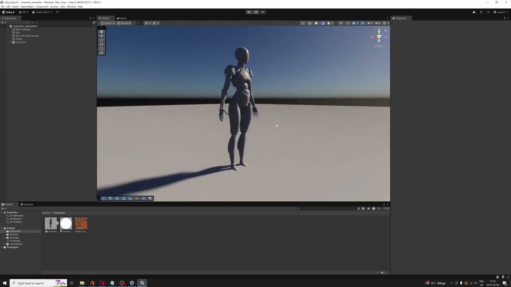Click the Pause button
Image resolution: width=511 pixels, height=287 pixels.
tap(256, 12)
